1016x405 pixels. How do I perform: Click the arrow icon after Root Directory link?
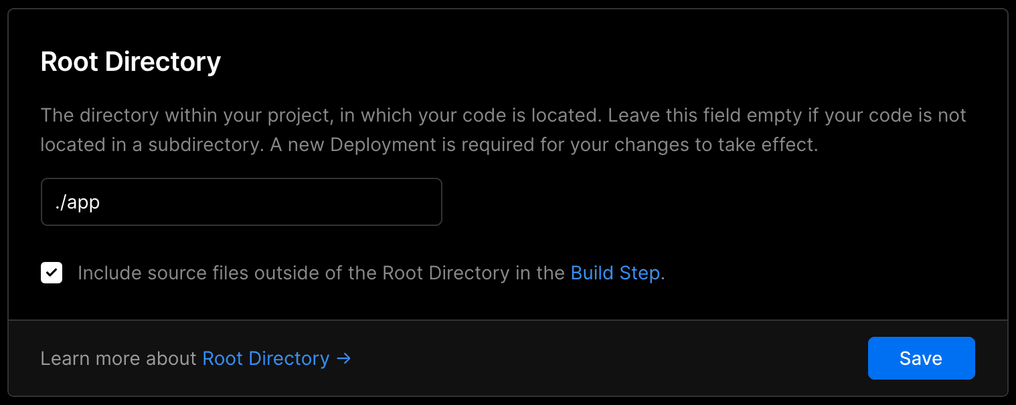click(x=343, y=359)
